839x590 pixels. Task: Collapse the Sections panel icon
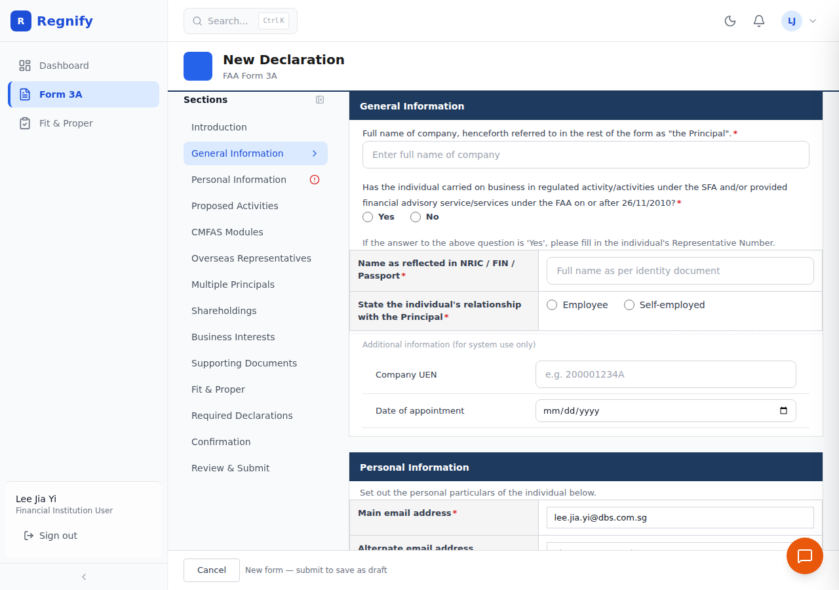(320, 100)
